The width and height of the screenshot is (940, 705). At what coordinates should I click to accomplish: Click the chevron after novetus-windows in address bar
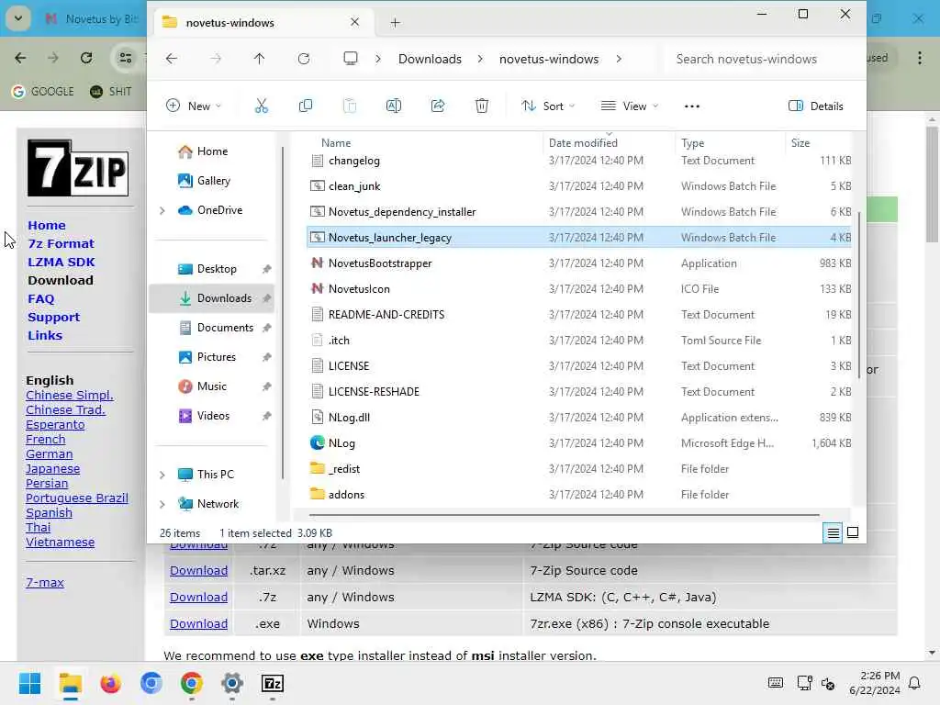click(x=619, y=59)
